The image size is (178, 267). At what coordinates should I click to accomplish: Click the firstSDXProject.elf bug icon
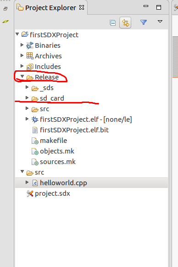coord(35,119)
